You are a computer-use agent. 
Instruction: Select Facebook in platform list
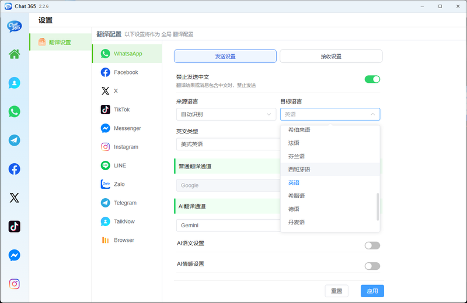pos(127,72)
